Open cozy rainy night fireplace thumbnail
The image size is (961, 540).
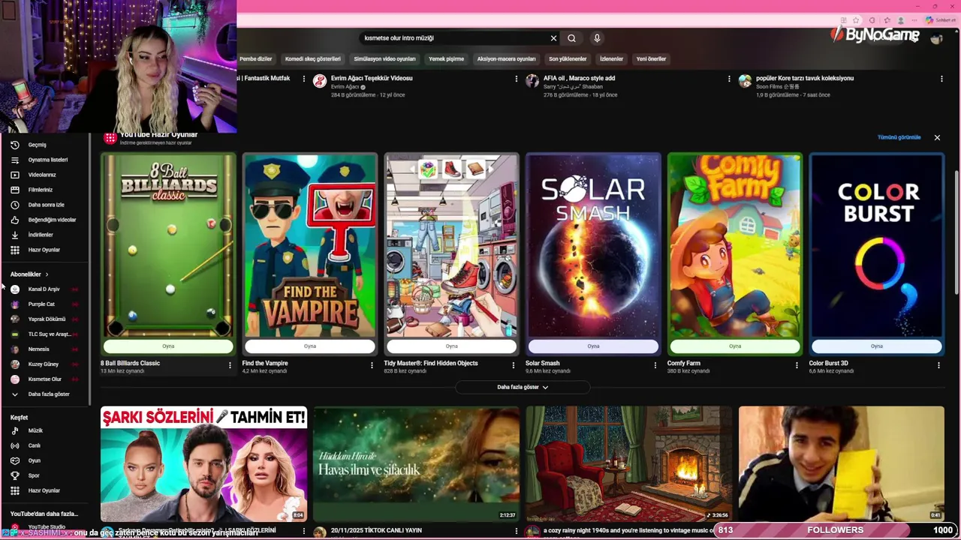[x=629, y=464]
